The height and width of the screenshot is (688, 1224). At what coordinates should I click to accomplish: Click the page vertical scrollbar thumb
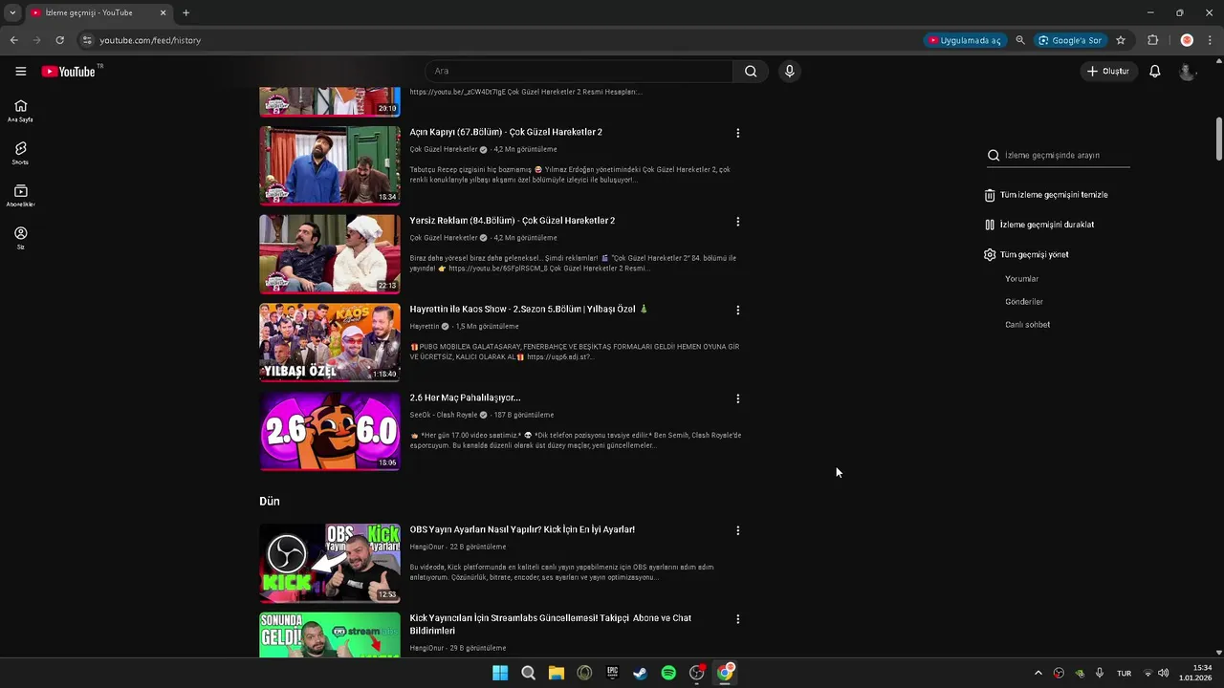tap(1219, 139)
